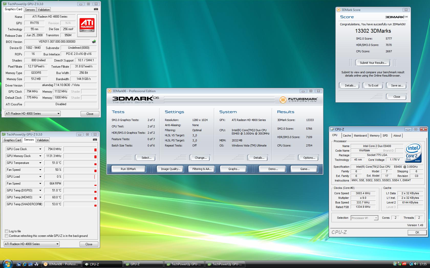Click Save as button in Score window
Viewport: 430px width, 268px height.
pos(397,86)
